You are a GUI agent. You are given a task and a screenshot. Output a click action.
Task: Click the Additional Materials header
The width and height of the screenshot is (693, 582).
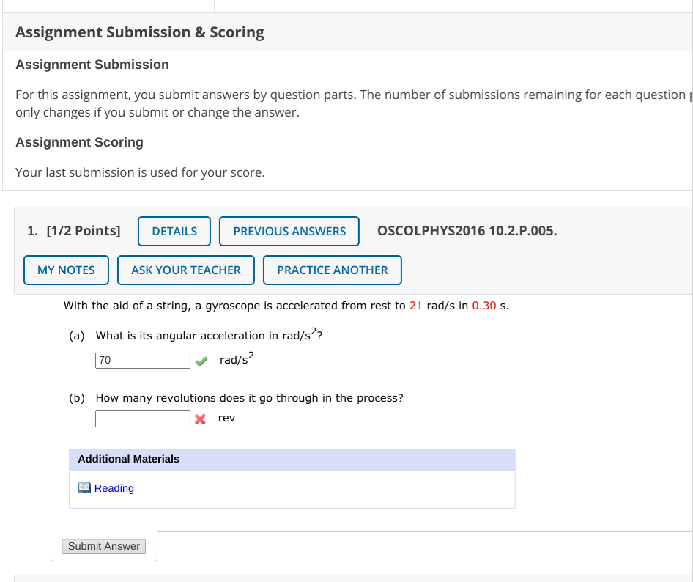coord(292,459)
